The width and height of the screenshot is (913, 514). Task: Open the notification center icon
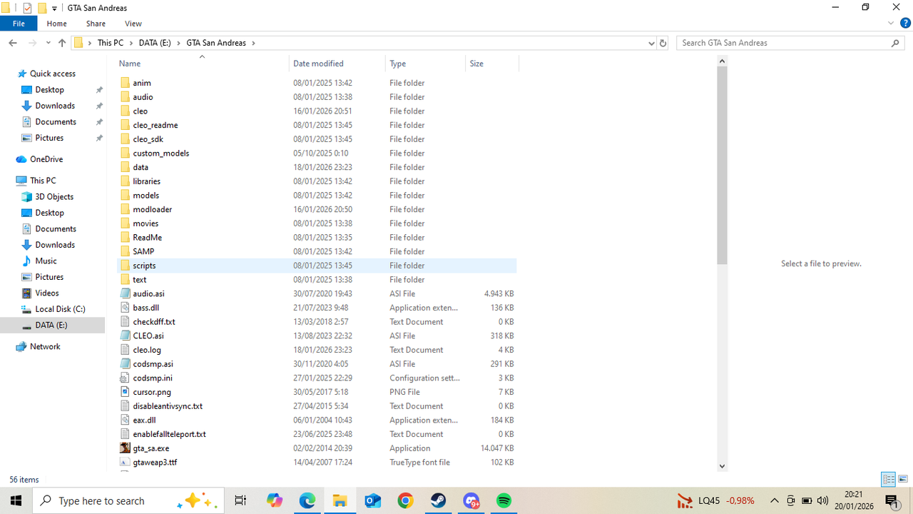pyautogui.click(x=892, y=500)
